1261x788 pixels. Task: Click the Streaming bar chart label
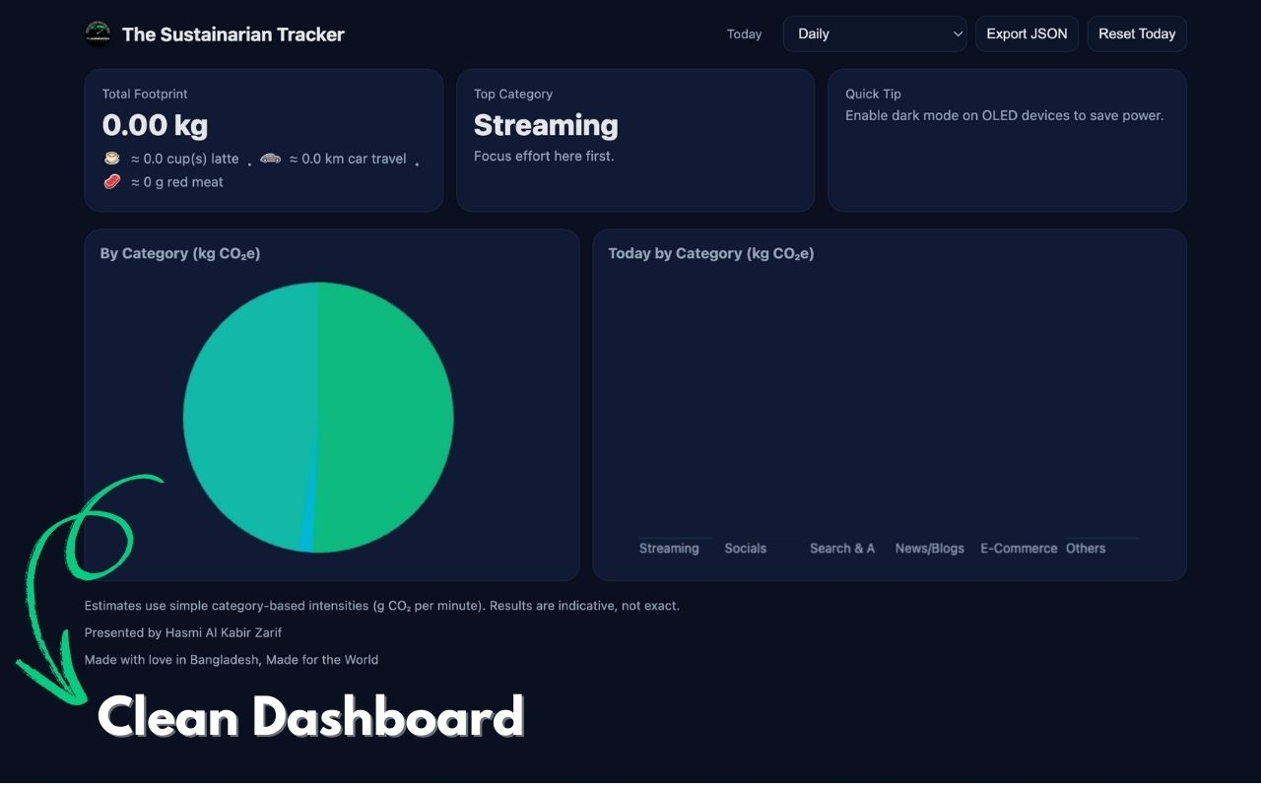pyautogui.click(x=669, y=549)
